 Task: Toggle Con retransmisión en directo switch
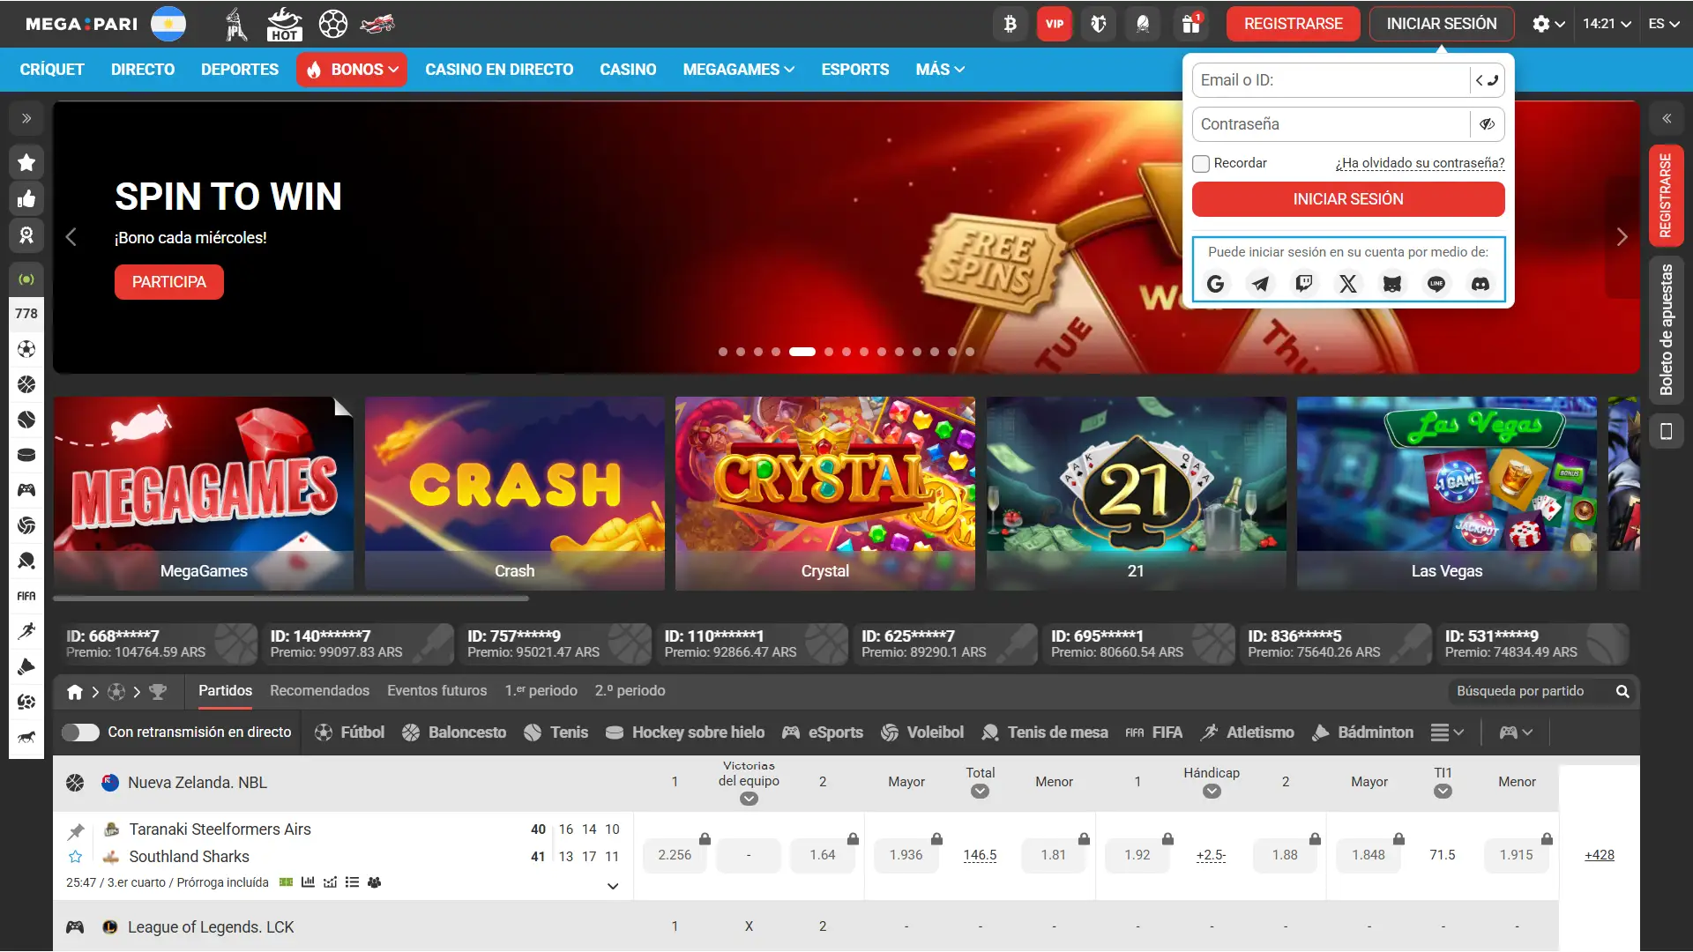click(80, 733)
